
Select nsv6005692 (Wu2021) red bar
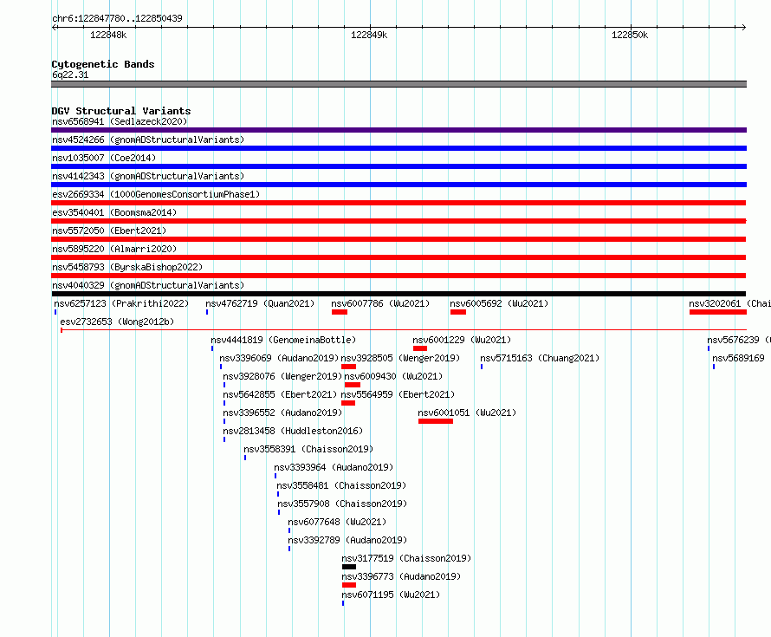coord(457,312)
